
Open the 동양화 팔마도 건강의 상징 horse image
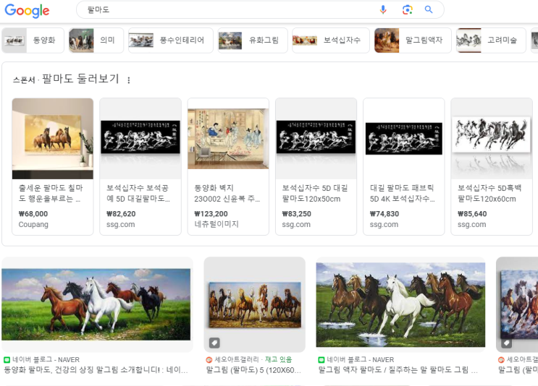point(96,304)
